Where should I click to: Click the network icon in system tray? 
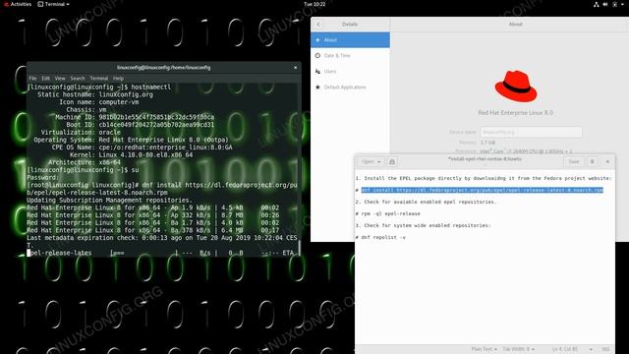pos(597,4)
